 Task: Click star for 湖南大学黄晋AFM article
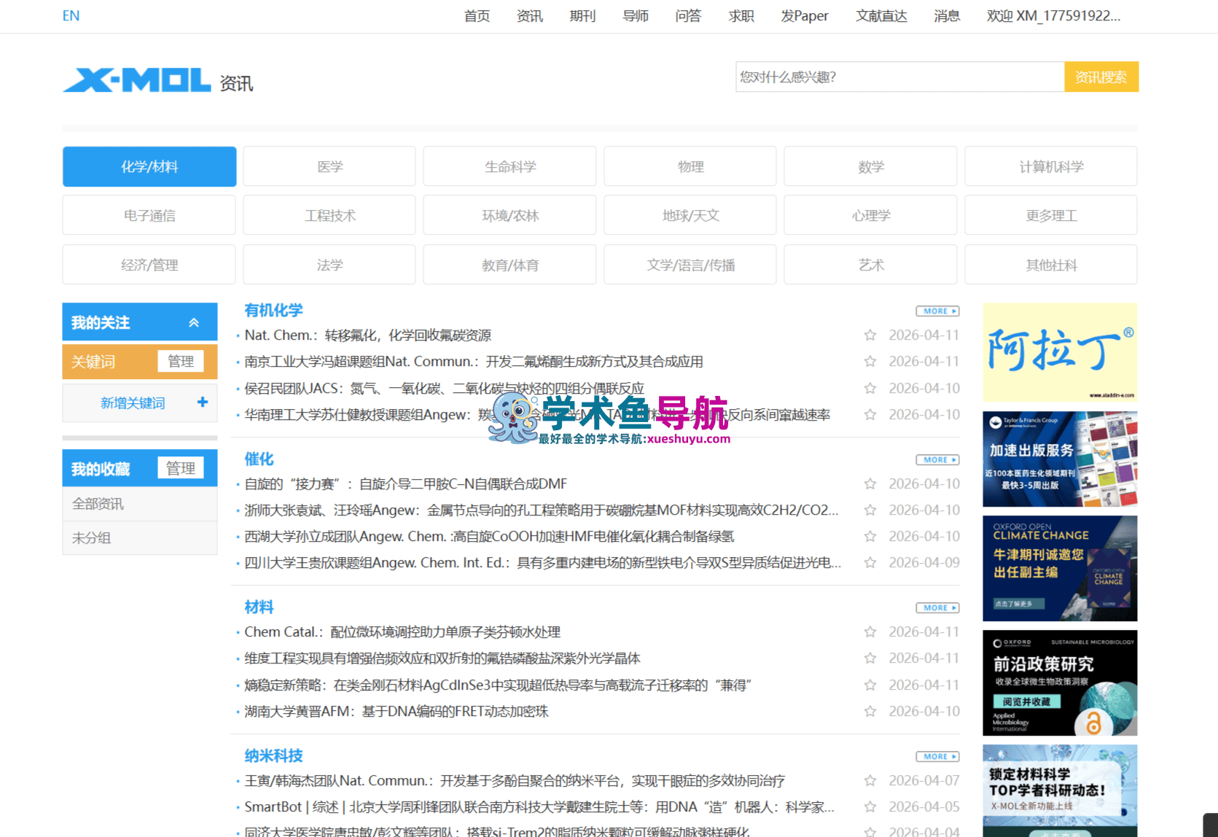(x=870, y=712)
